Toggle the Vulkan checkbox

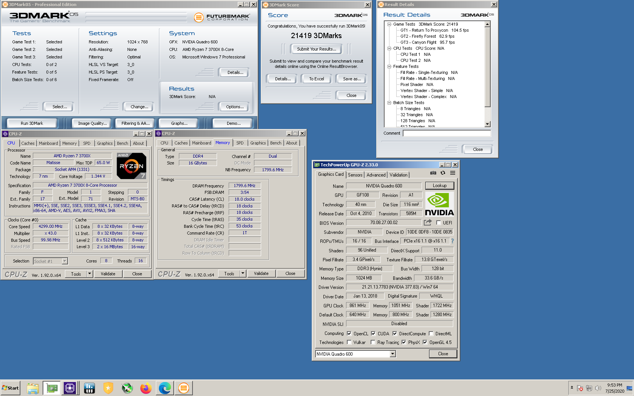click(349, 342)
